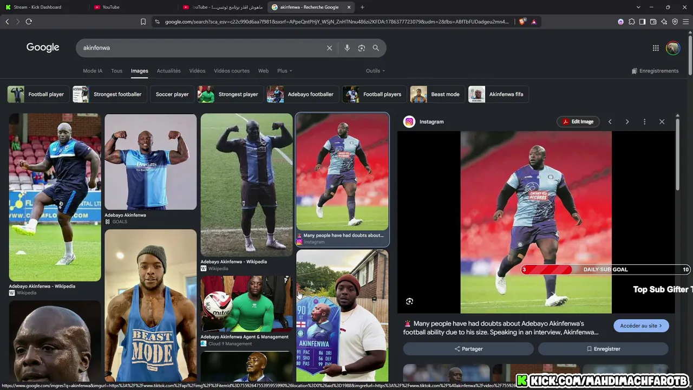The image size is (693, 390).
Task: Filter by Strongest footballer chip
Action: tap(110, 94)
